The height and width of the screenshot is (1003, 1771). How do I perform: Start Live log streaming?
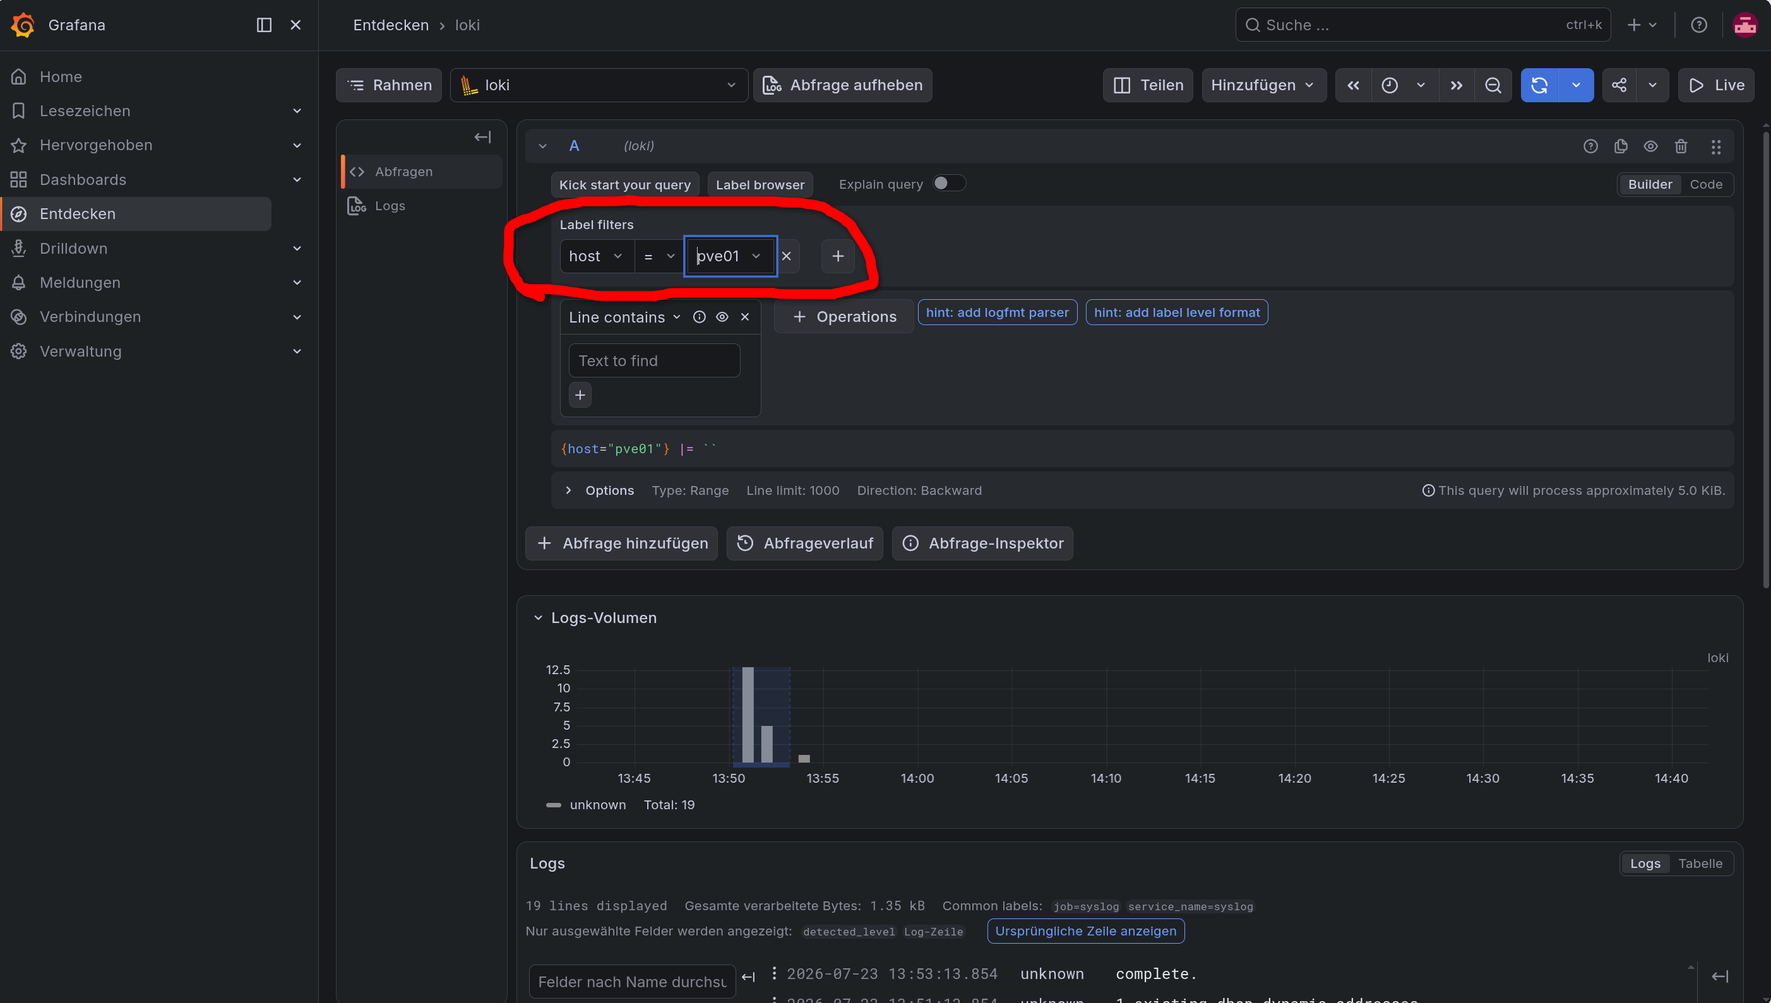click(x=1716, y=85)
